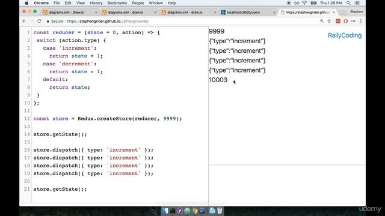
Task: Open QuickTime Player from the dock
Action: point(202,211)
